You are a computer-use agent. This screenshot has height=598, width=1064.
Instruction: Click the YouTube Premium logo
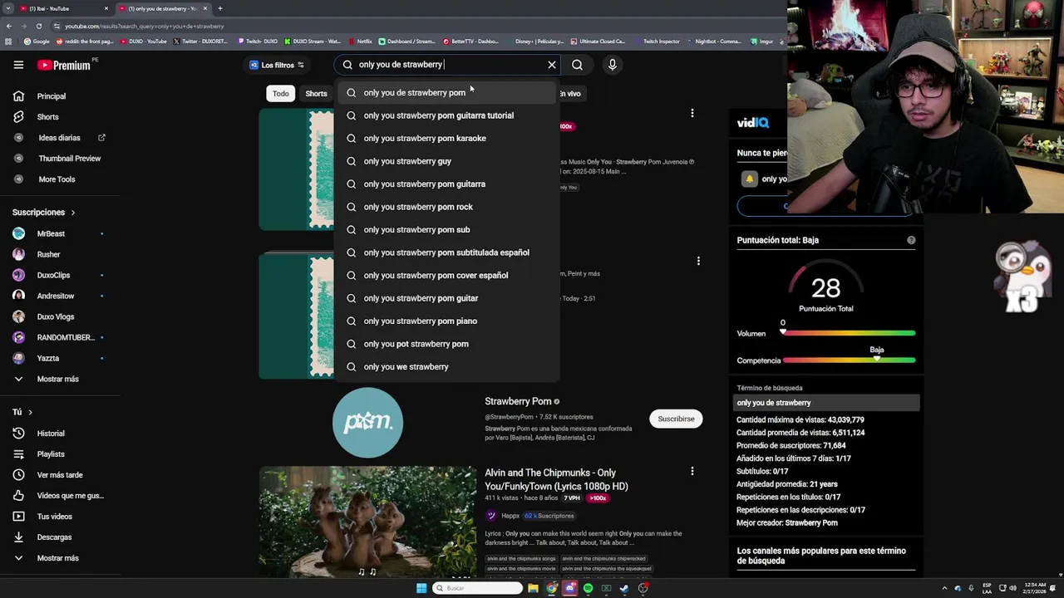click(63, 65)
